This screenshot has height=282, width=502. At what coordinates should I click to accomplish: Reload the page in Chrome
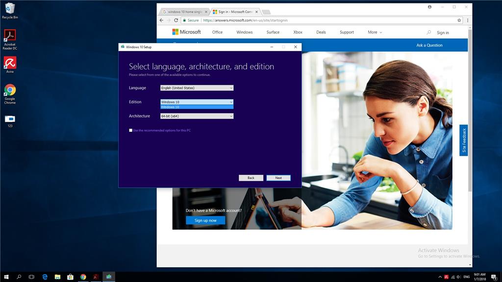tap(176, 20)
